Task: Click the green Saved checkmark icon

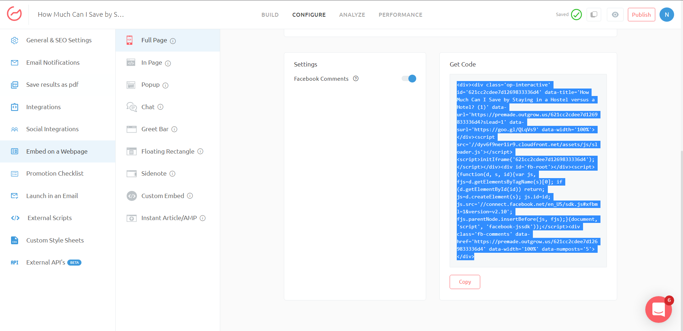Action: click(x=576, y=15)
